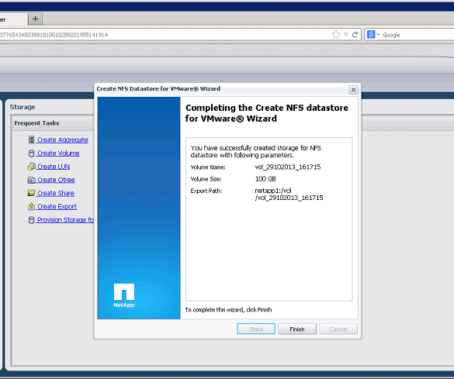This screenshot has width=454, height=379.
Task: Click the Frequent Tasks header
Action: click(x=36, y=123)
